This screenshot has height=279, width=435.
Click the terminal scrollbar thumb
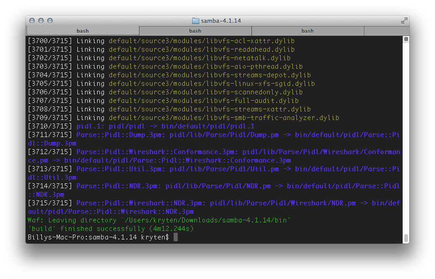pyautogui.click(x=406, y=238)
